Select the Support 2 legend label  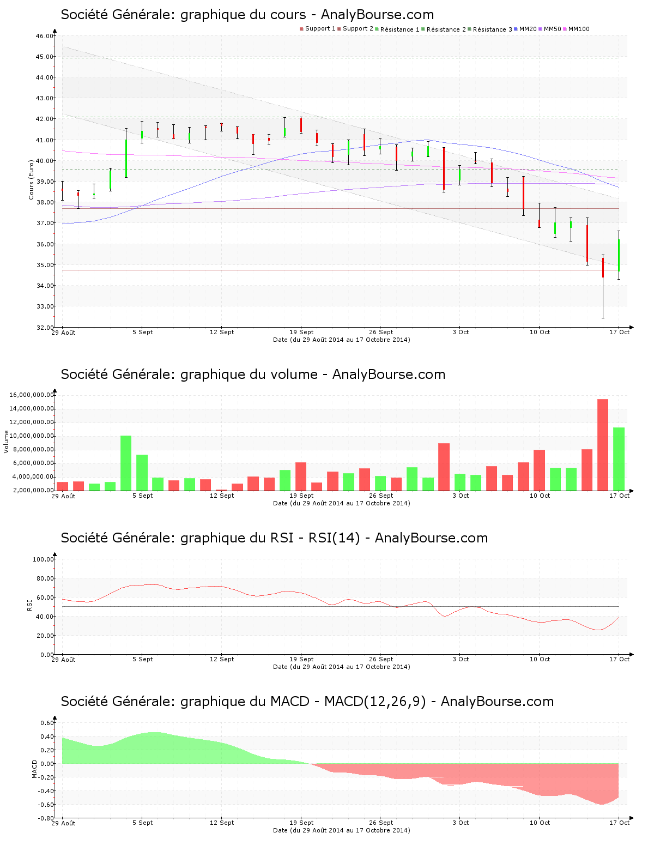pyautogui.click(x=358, y=29)
